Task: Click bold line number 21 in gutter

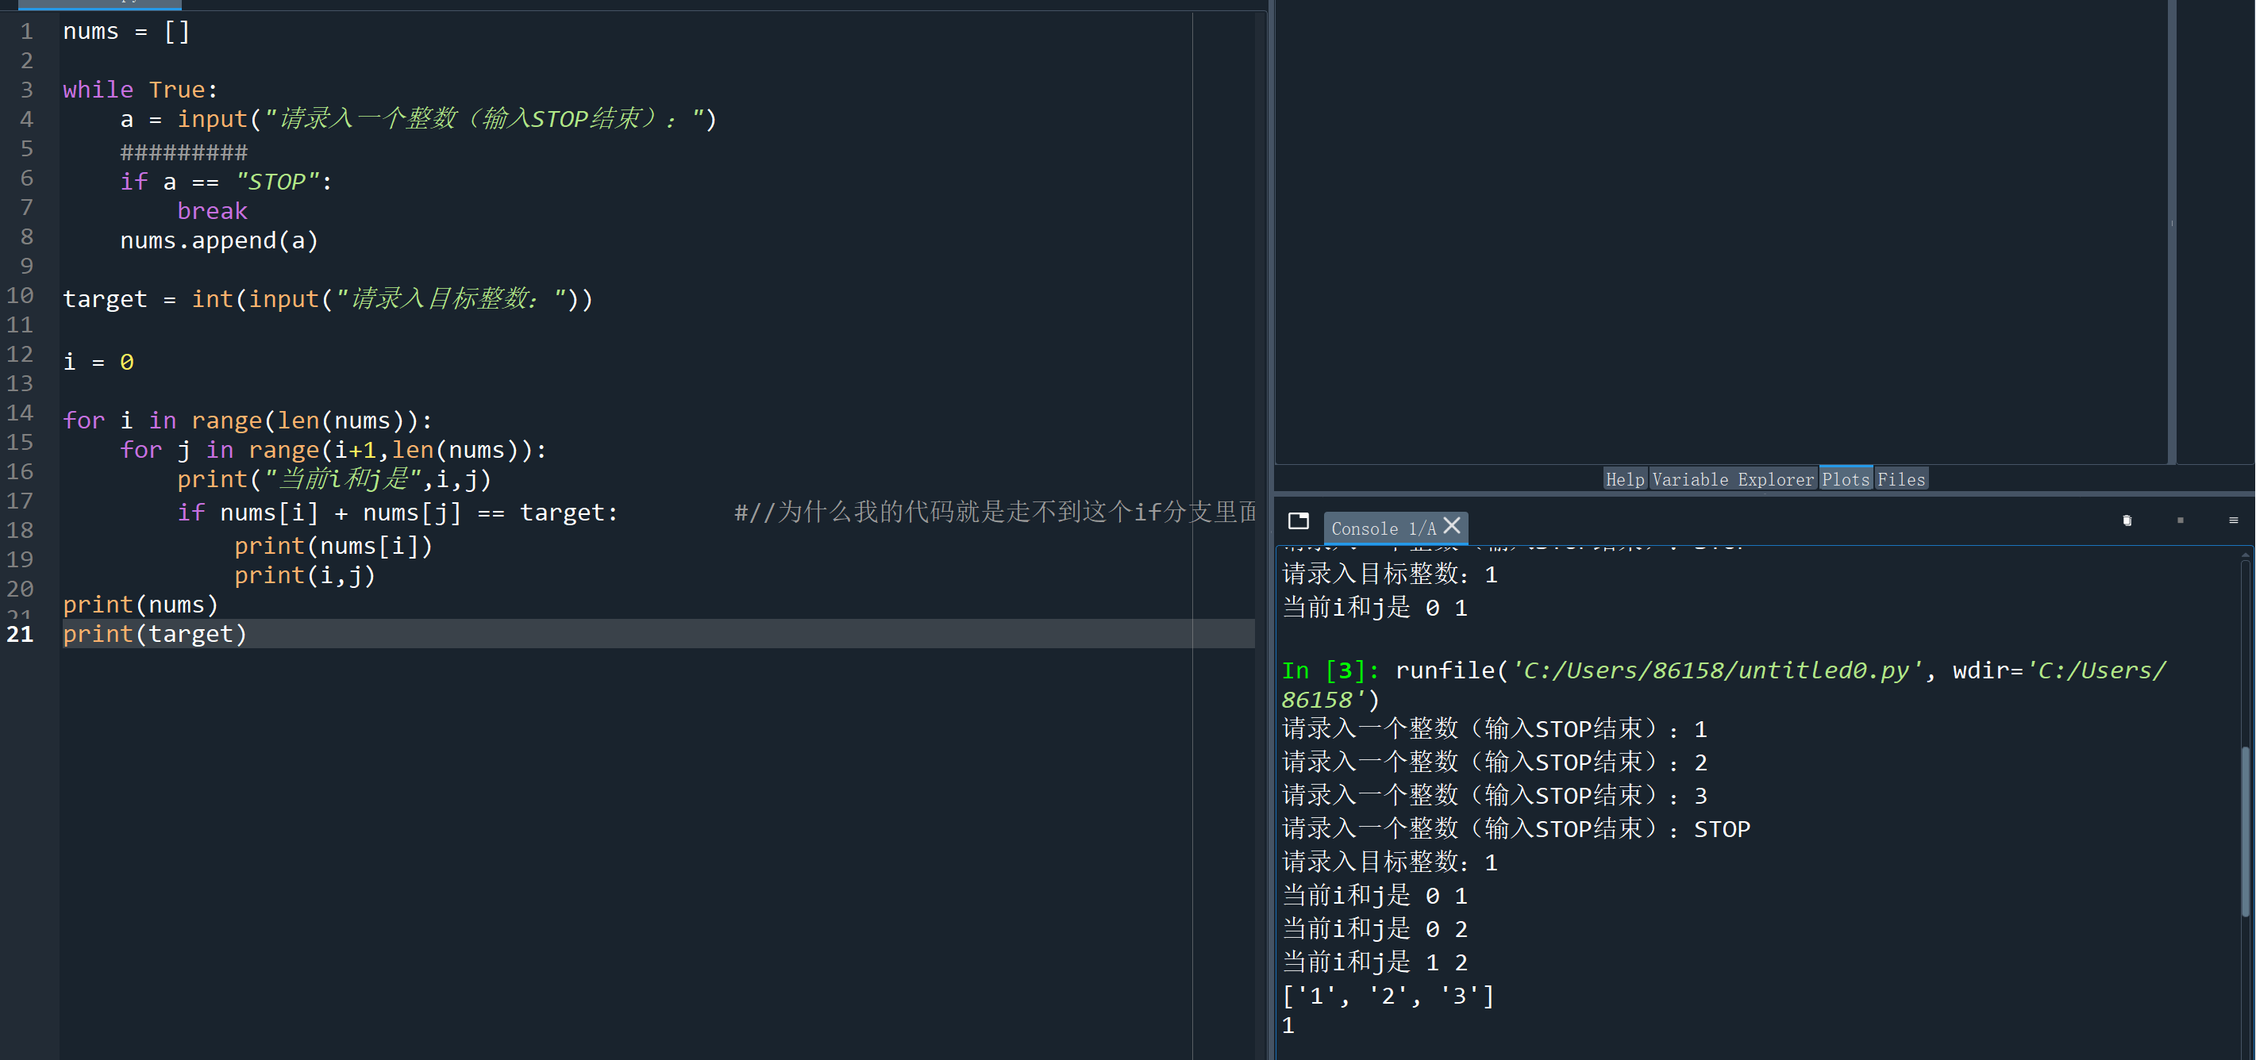Action: point(21,635)
